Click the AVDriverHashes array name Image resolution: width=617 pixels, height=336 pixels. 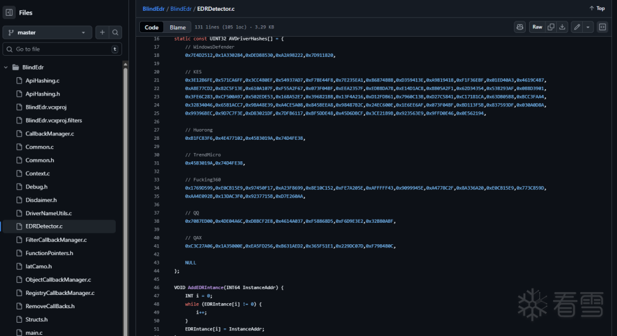click(248, 39)
